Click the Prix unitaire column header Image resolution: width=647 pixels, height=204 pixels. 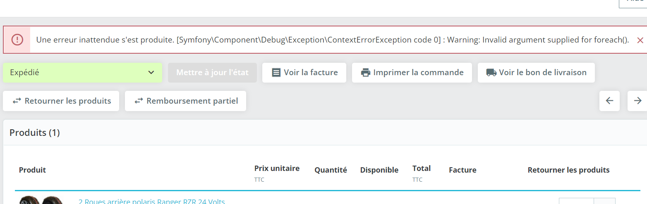click(277, 168)
